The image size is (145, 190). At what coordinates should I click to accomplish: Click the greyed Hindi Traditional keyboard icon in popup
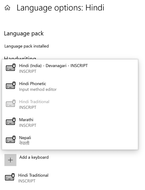[x=11, y=103]
